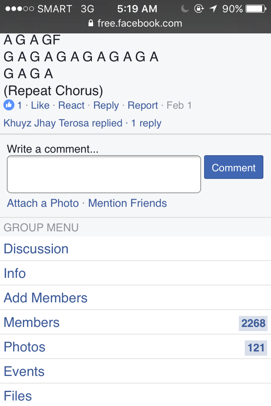The width and height of the screenshot is (271, 406).
Task: Tap the rotation lock status icon
Action: [199, 8]
